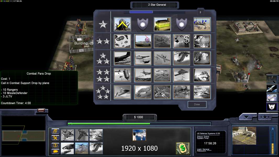
Task: Select the rightmost power in four-star row
Action: [202, 75]
